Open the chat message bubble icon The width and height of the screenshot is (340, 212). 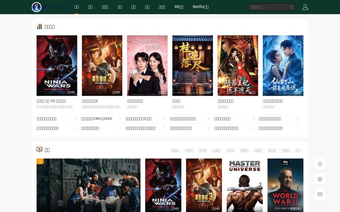click(x=320, y=194)
